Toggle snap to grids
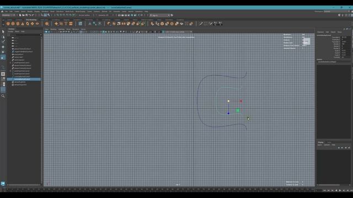This screenshot has height=198, width=353. 58,15
